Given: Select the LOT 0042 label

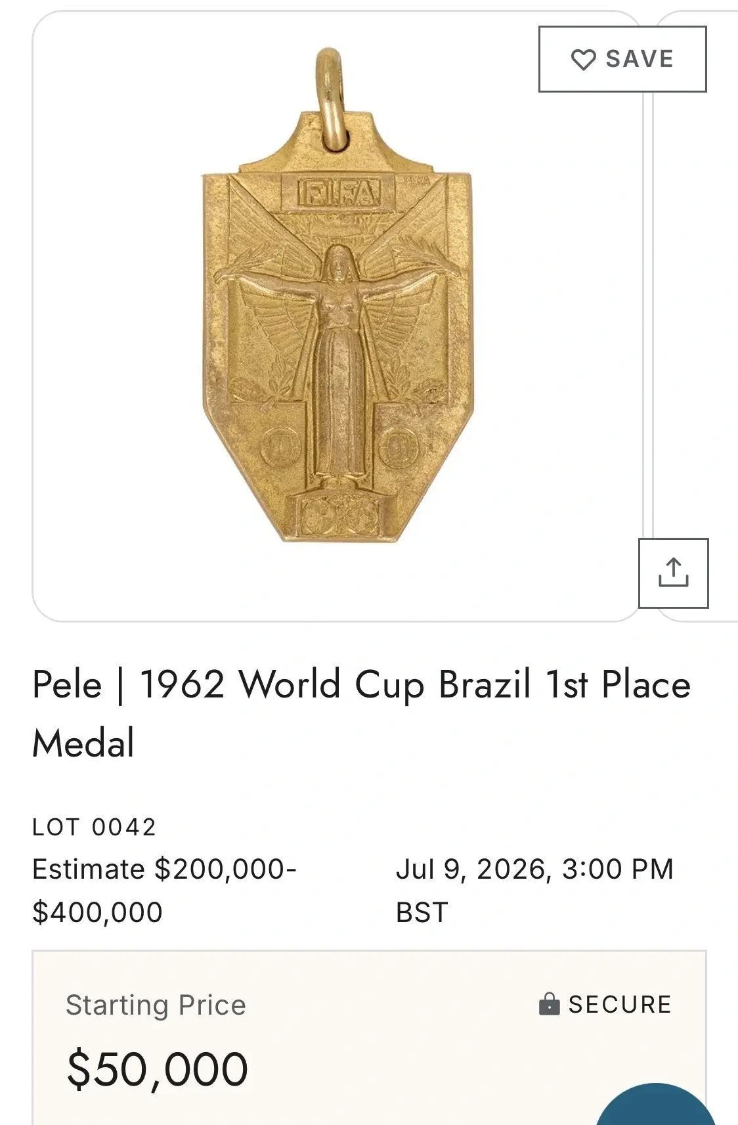Looking at the screenshot, I should click(x=95, y=827).
